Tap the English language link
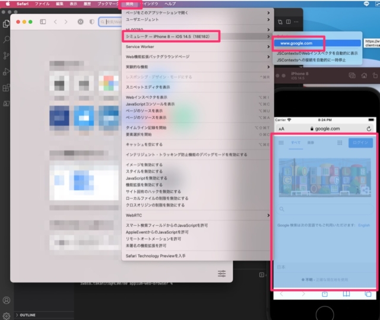 364,225
